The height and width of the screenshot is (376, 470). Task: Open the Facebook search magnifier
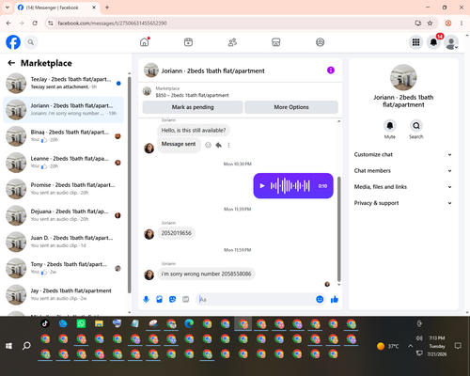[x=31, y=42]
